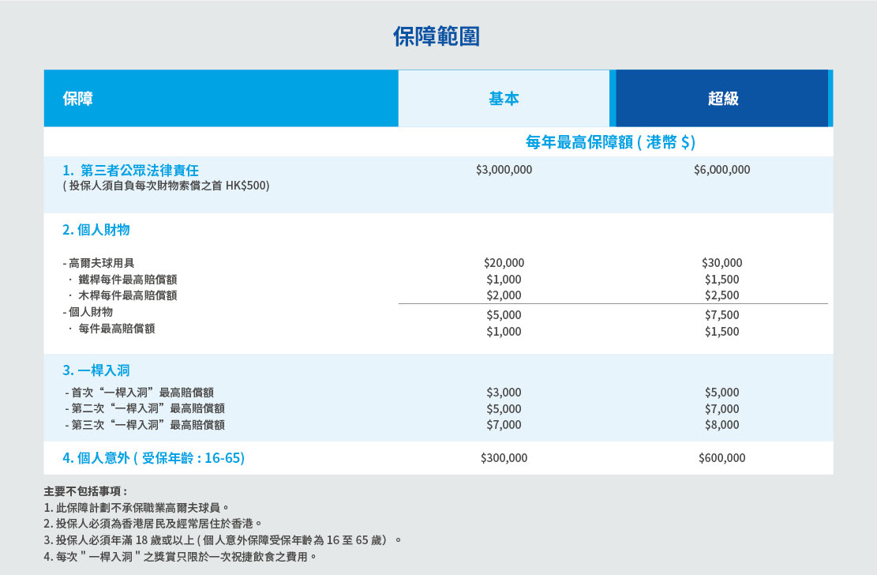Click the $300,000 personal accident amount
The height and width of the screenshot is (575, 877).
504,458
